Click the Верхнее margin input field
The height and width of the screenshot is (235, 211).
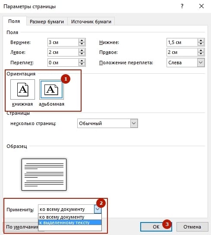tap(63, 42)
